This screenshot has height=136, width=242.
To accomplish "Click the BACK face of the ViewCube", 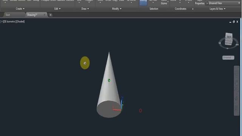I will coord(229,37).
